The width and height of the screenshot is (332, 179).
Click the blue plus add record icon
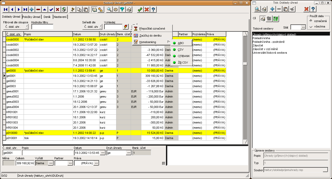coord(32,10)
